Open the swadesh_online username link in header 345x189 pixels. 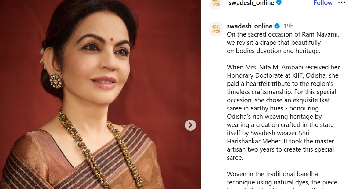click(251, 3)
